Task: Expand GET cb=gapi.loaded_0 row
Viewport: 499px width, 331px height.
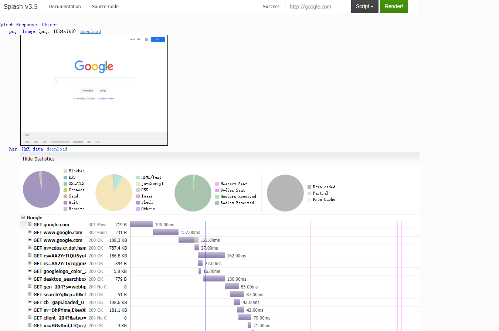Action: tap(30, 302)
